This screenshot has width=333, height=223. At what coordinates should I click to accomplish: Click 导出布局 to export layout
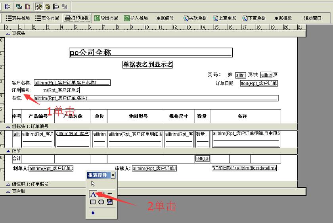pos(106,18)
